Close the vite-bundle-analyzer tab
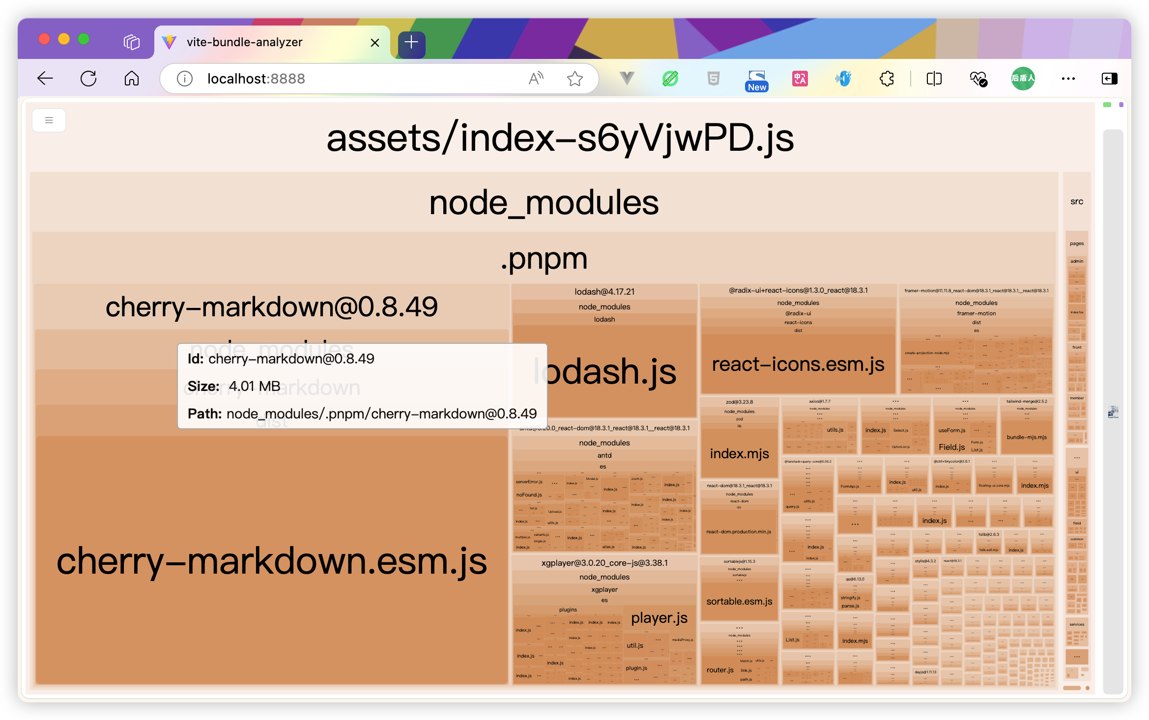The image size is (1149, 720). pos(375,43)
